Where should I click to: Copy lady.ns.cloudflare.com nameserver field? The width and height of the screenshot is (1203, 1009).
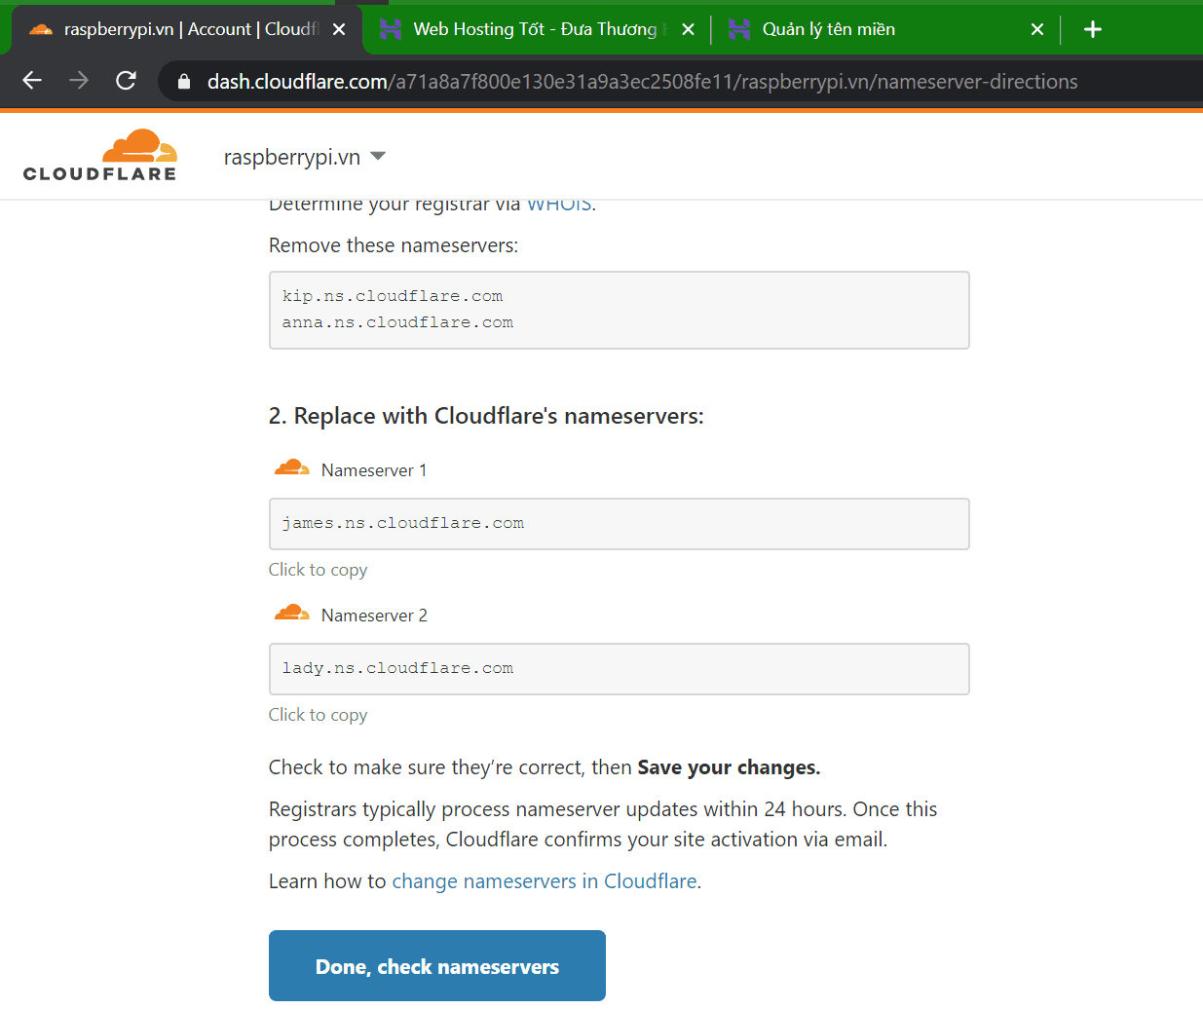click(x=619, y=669)
